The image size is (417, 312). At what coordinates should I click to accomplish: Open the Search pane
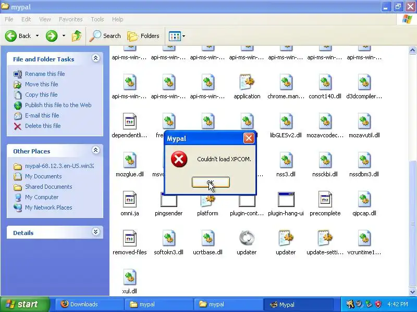point(105,36)
